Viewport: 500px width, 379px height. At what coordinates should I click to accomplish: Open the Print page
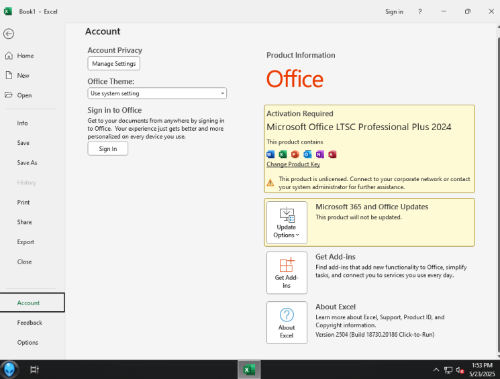coord(23,203)
